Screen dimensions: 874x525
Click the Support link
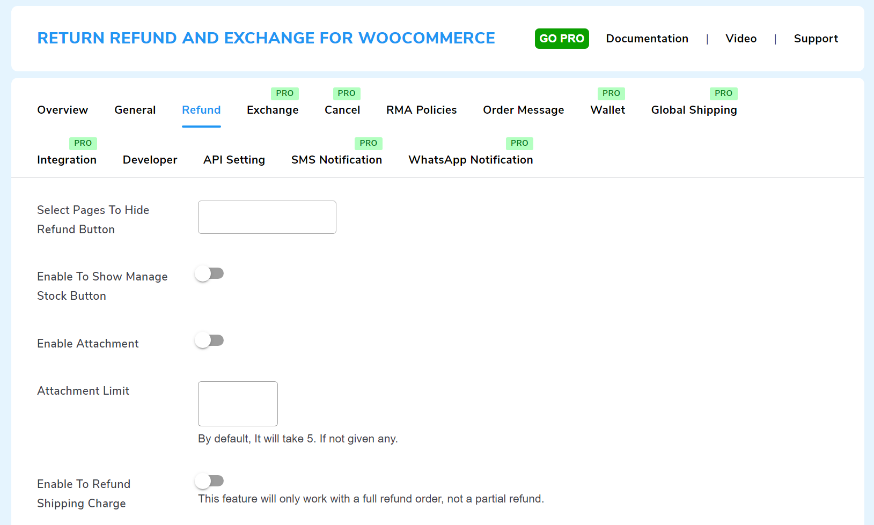[x=816, y=38]
